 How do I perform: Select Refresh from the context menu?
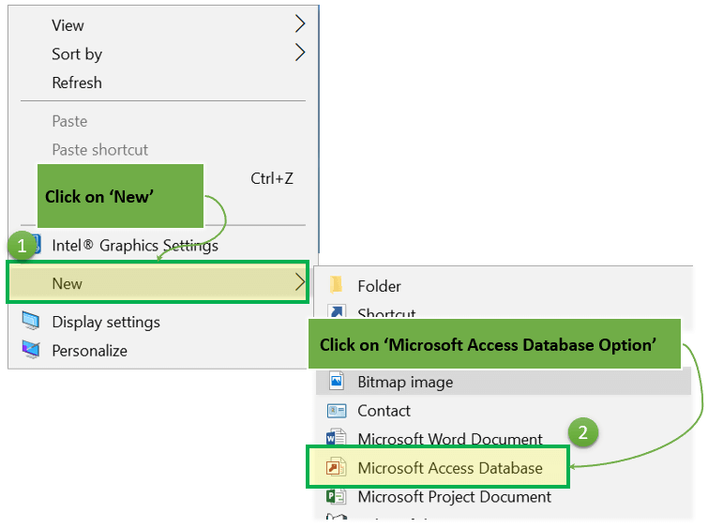[77, 83]
